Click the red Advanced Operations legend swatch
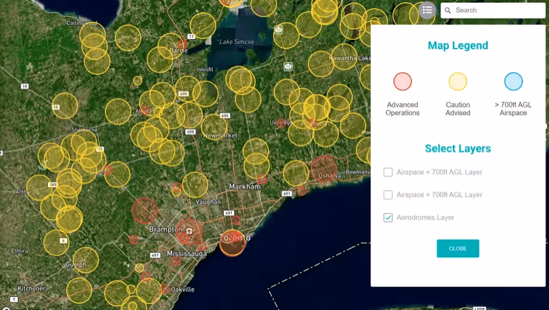Screen dimensions: 549x310 point(402,82)
